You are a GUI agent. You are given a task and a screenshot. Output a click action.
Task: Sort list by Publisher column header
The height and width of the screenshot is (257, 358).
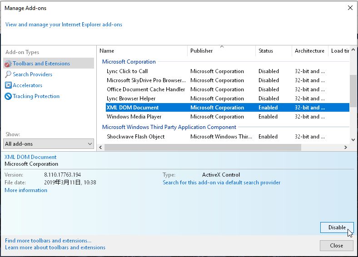pos(221,51)
